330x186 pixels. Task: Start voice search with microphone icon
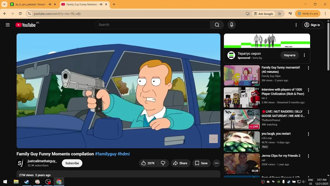click(232, 25)
